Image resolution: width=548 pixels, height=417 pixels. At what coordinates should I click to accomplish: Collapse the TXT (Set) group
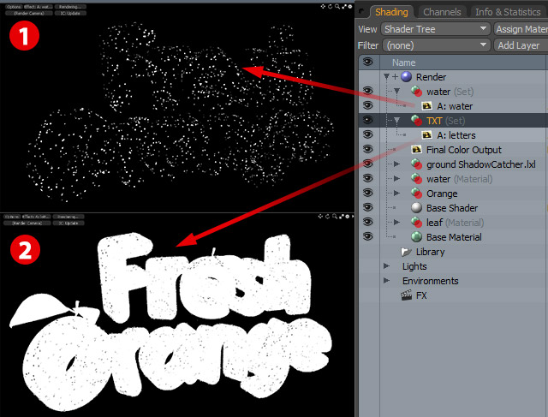(x=397, y=121)
